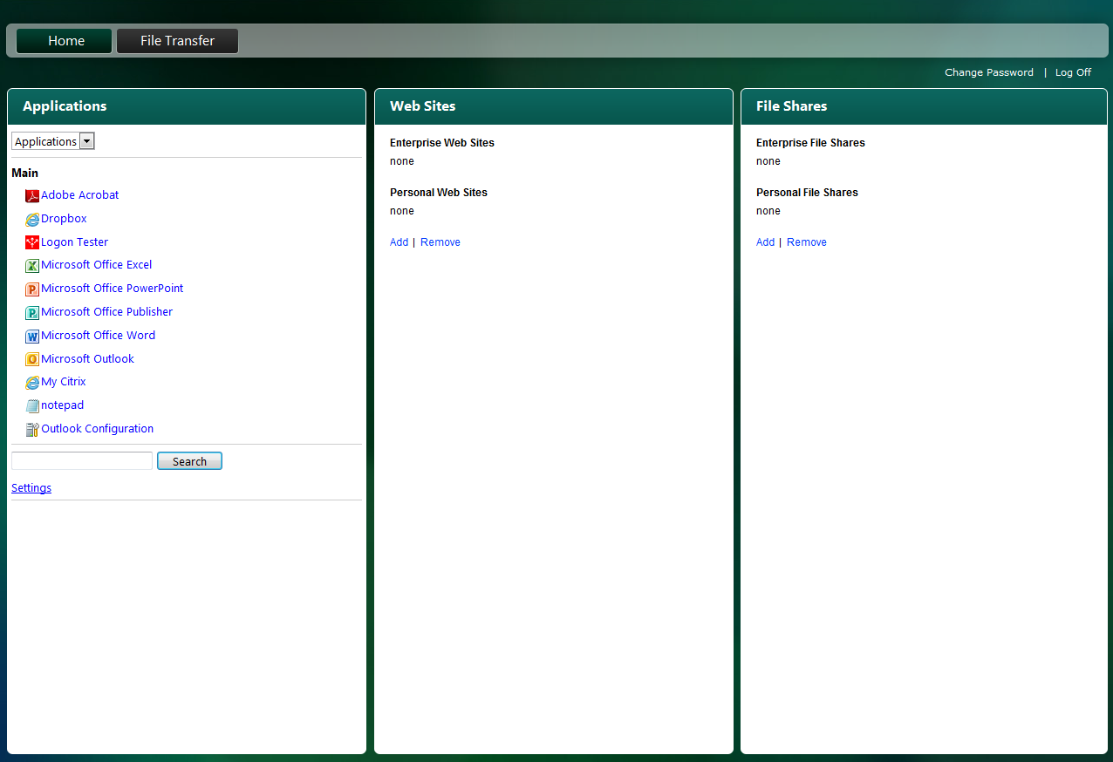Click the Outlook Configuration tool icon
Image resolution: width=1113 pixels, height=762 pixels.
click(x=32, y=429)
